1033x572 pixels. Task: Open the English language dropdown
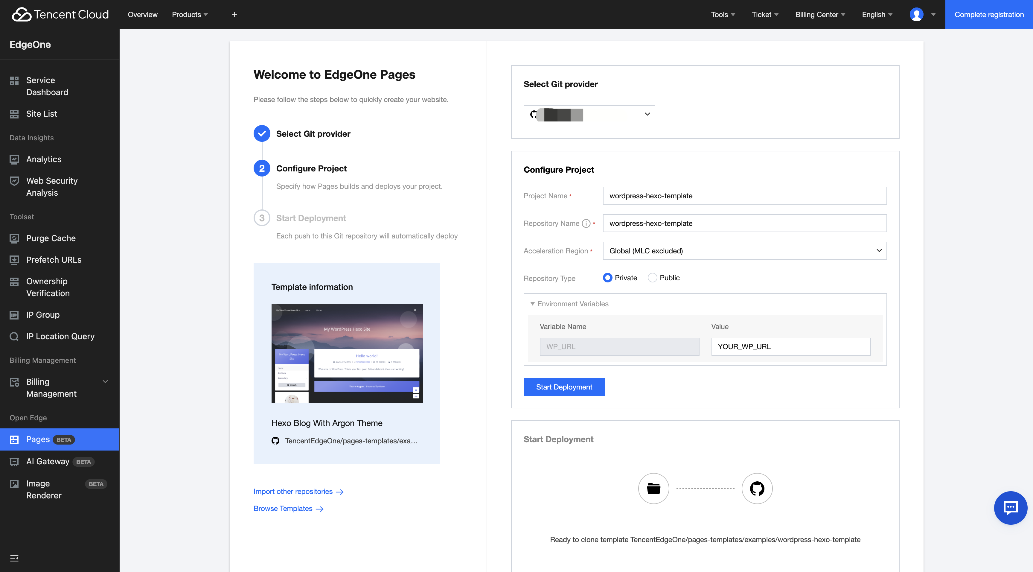tap(877, 14)
